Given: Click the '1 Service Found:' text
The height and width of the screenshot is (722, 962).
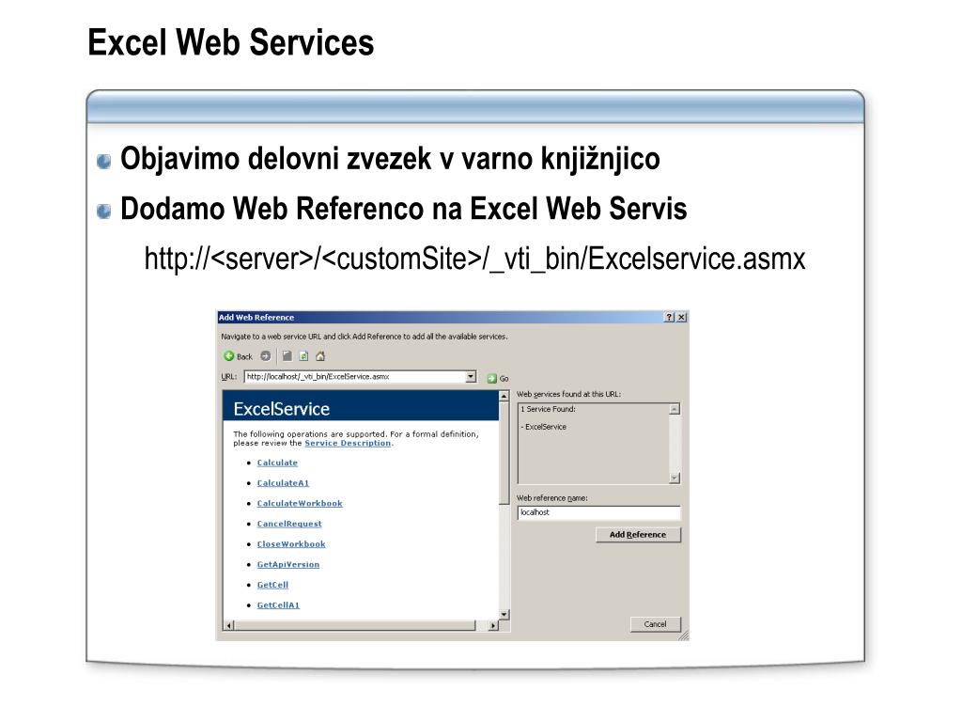Looking at the screenshot, I should pyautogui.click(x=548, y=409).
